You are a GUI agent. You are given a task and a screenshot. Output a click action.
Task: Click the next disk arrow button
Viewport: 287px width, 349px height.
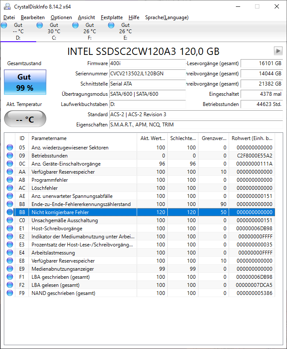pos(278,51)
